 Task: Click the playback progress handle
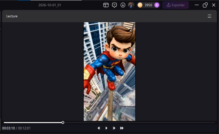[x=63, y=123]
